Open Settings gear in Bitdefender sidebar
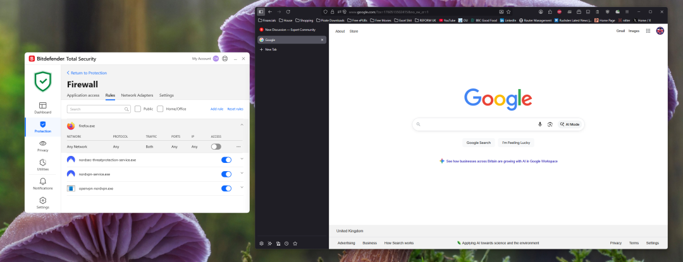The image size is (683, 262). point(43,203)
